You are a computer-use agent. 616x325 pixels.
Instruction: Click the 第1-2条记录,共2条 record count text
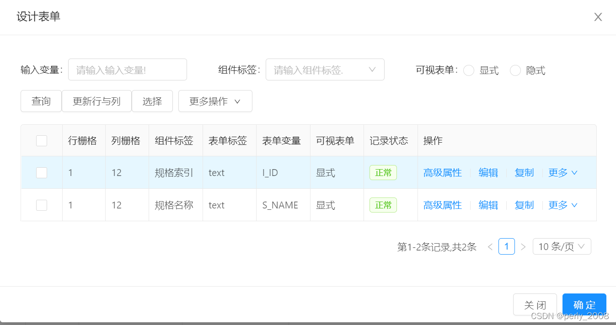pos(437,247)
